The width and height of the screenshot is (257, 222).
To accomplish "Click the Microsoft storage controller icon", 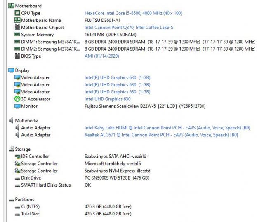I will [17, 163].
